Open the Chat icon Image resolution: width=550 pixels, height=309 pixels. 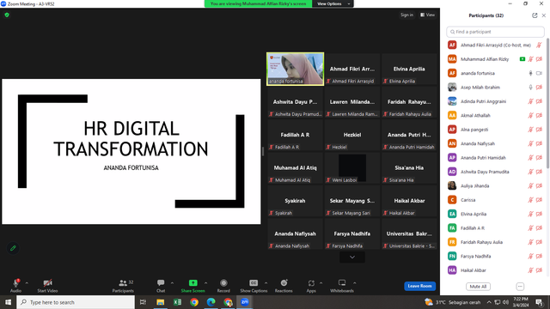(x=161, y=282)
